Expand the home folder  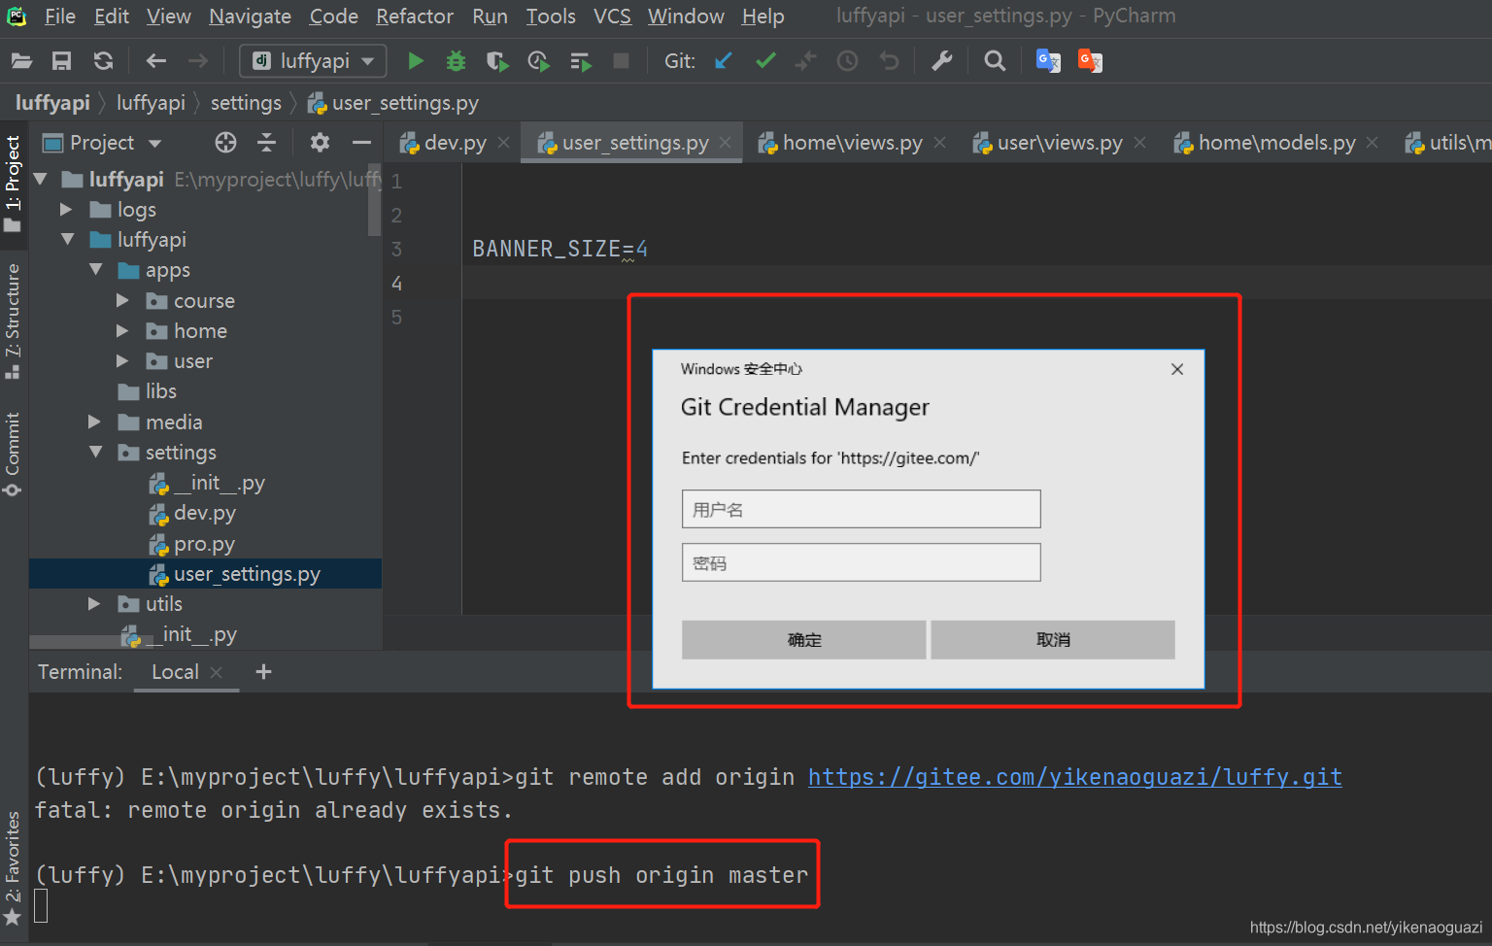122,331
